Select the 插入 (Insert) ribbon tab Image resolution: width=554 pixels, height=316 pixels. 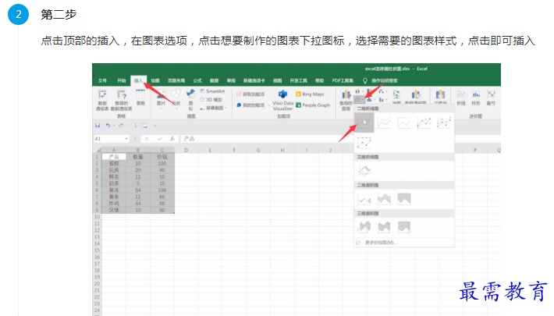[x=139, y=80]
